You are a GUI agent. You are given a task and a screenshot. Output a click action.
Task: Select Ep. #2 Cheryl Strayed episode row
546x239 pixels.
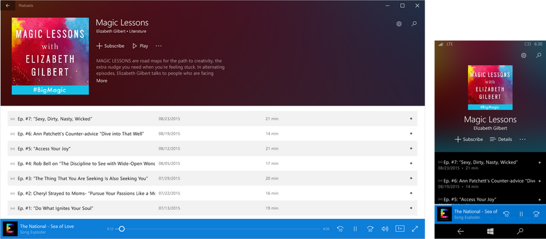pos(213,194)
